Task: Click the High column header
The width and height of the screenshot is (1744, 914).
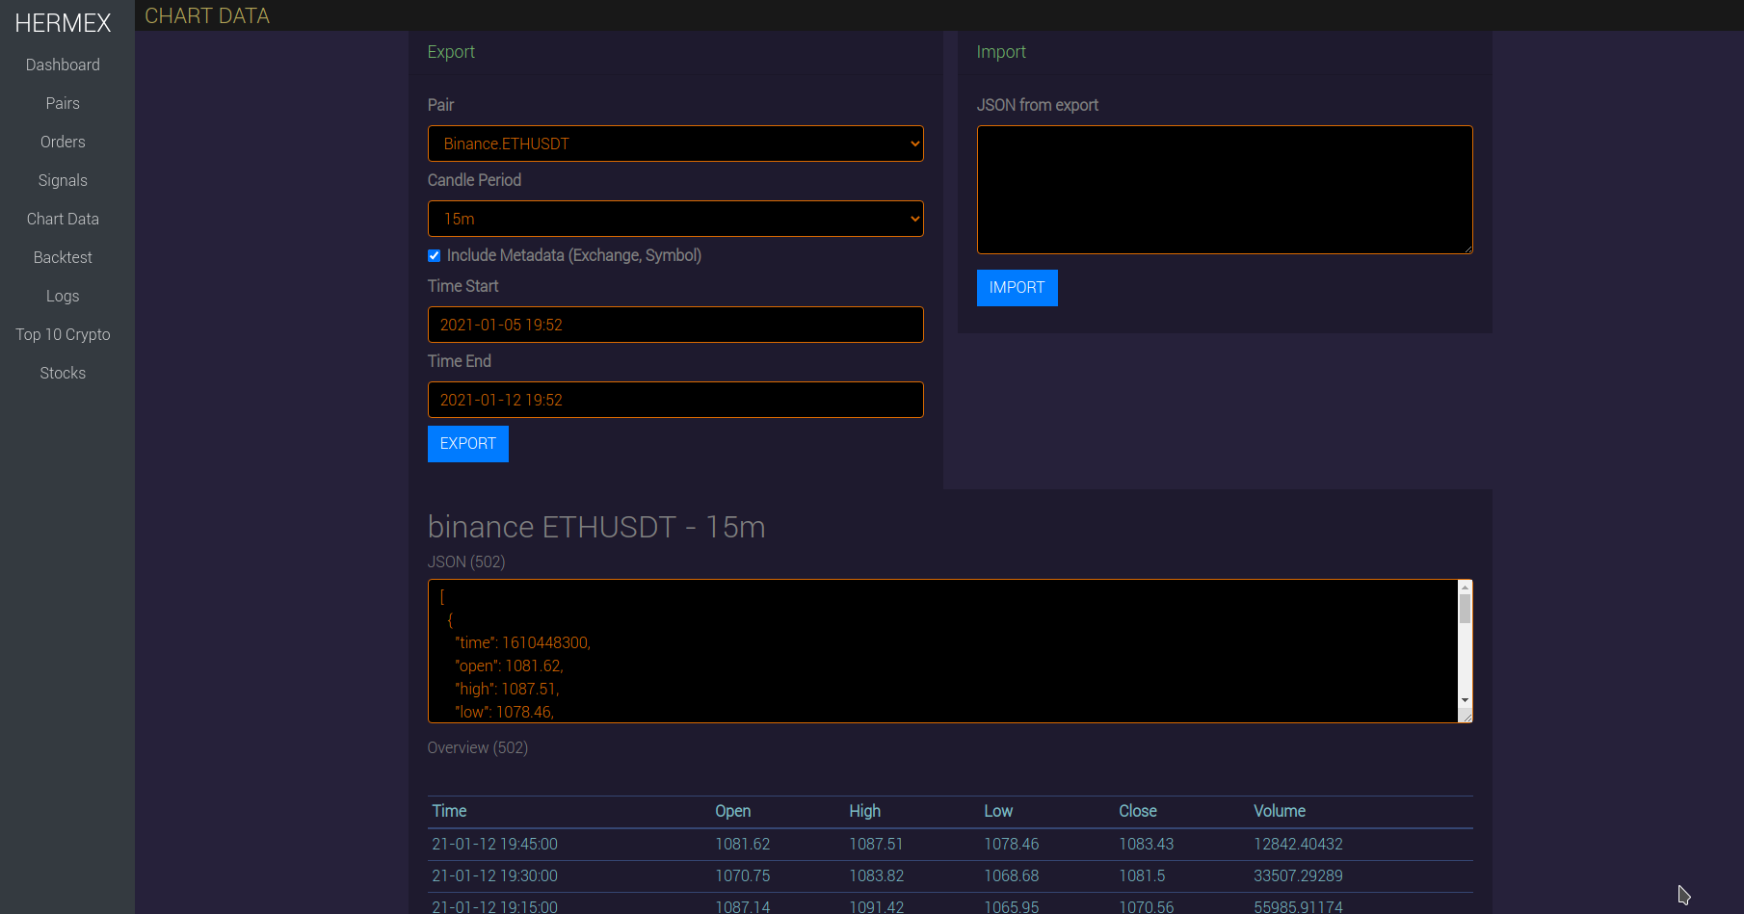Action: 865,811
